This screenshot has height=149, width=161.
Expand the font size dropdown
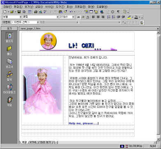(x=73, y=17)
